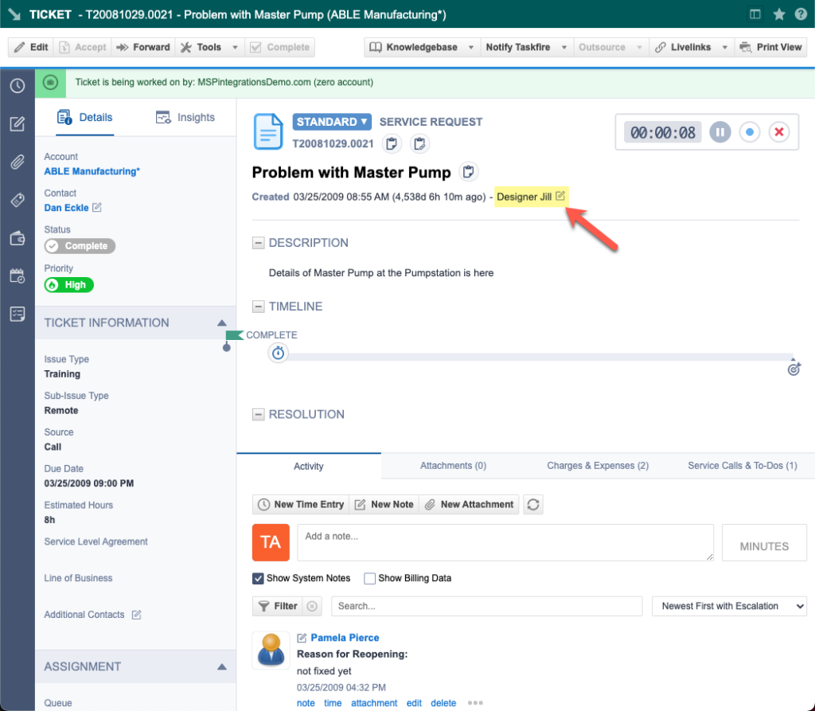Screen dimensions: 815x711
Task: Enable Show Billing Data checkbox
Action: click(x=369, y=578)
